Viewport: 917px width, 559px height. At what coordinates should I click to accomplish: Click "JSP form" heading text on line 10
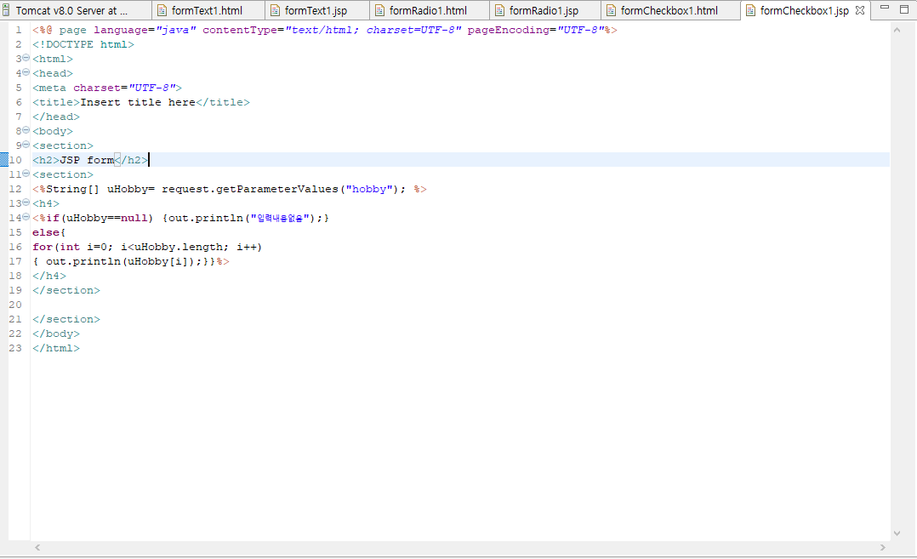87,160
